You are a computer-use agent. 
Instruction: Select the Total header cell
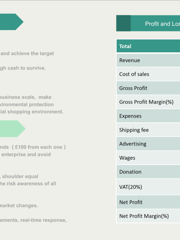point(148,46)
